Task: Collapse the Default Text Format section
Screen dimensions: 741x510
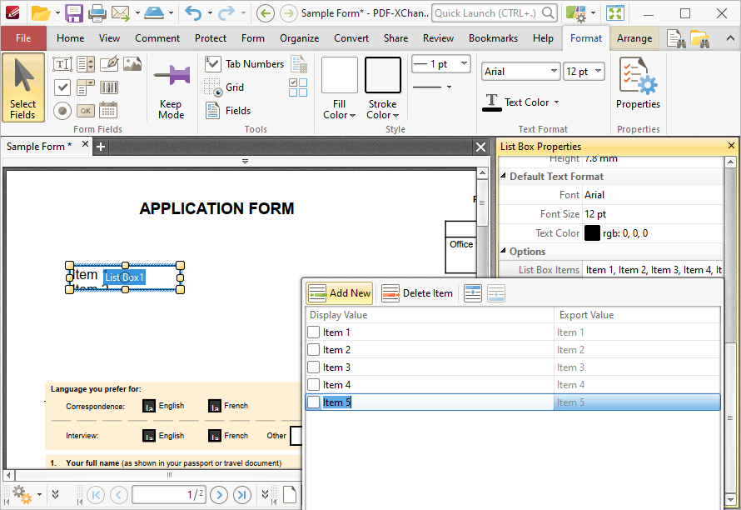Action: click(503, 176)
